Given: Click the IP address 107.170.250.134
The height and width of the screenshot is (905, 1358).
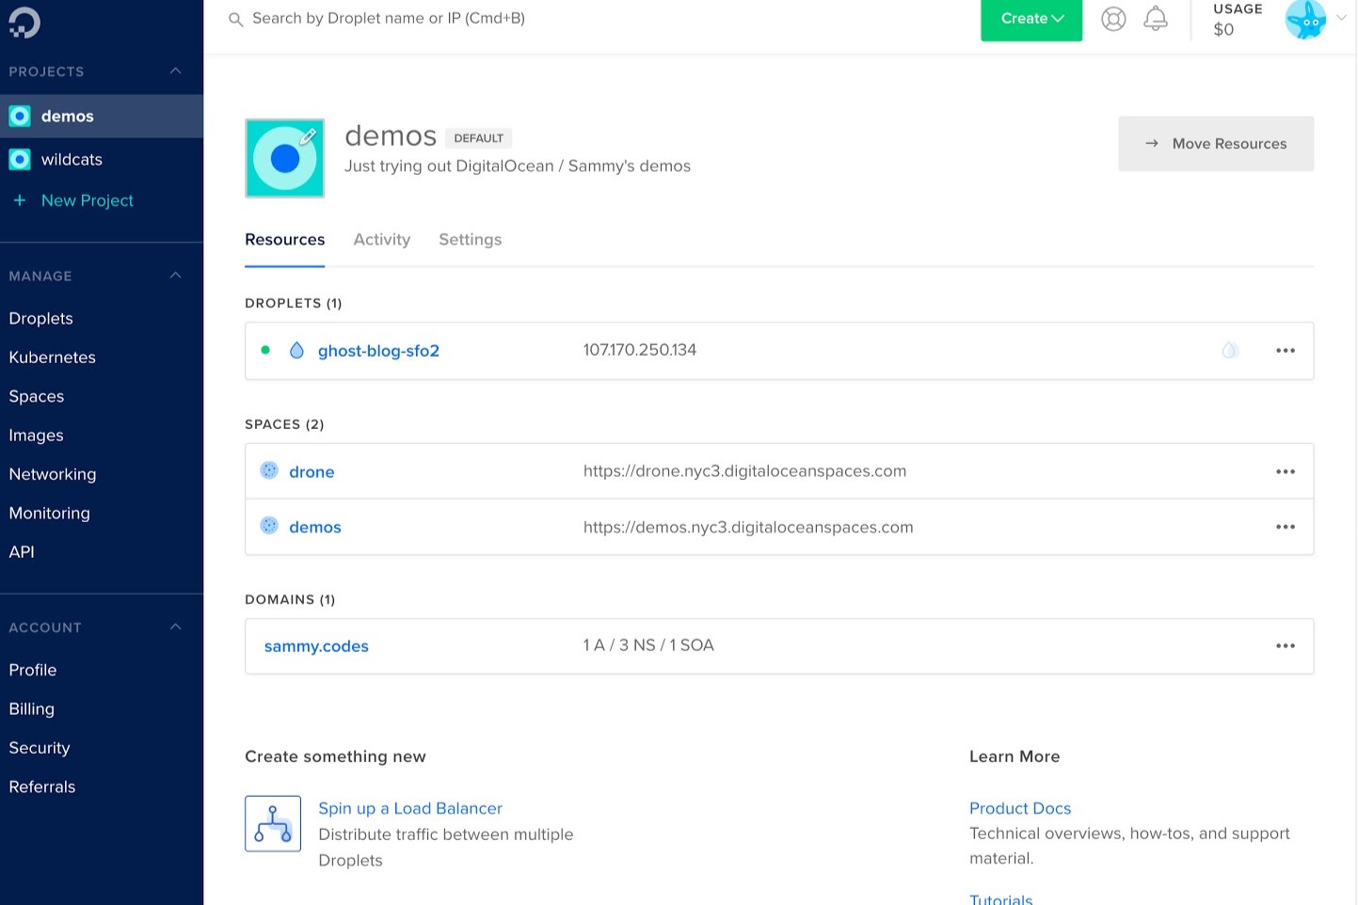Looking at the screenshot, I should 640,350.
